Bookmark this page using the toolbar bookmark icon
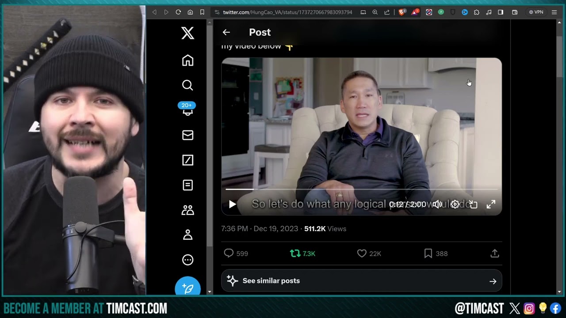Image resolution: width=566 pixels, height=318 pixels. 202,12
